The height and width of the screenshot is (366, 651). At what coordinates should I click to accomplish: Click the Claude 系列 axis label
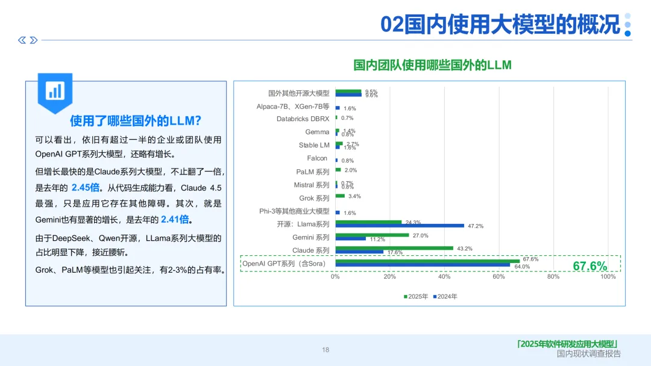click(x=310, y=250)
